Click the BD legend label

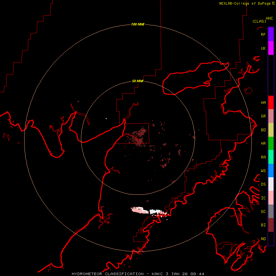(263, 130)
